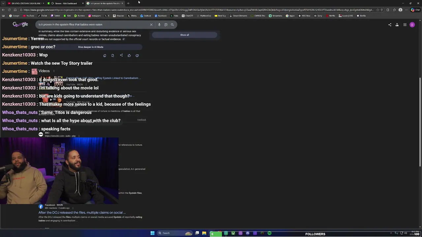Open browser profile avatar
The width and height of the screenshot is (422, 237).
click(401, 10)
